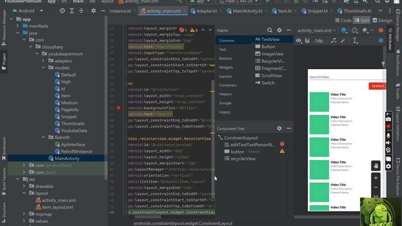Select RecyclerView widget in the palette
This screenshot has height=226, width=402.
pos(269,61)
